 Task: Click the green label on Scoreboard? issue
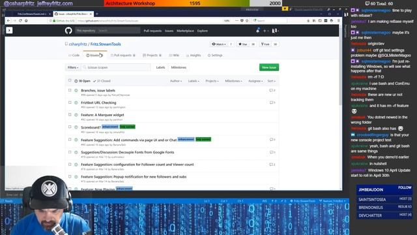(128, 127)
